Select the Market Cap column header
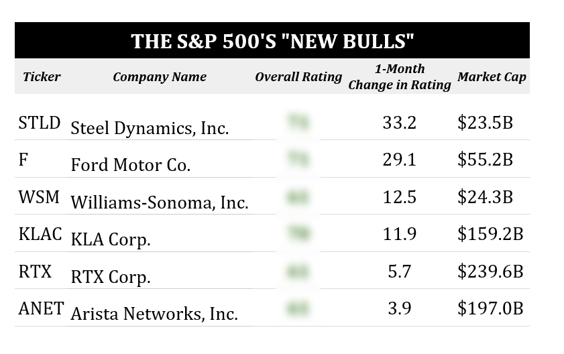This screenshot has height=354, width=564. [x=492, y=77]
